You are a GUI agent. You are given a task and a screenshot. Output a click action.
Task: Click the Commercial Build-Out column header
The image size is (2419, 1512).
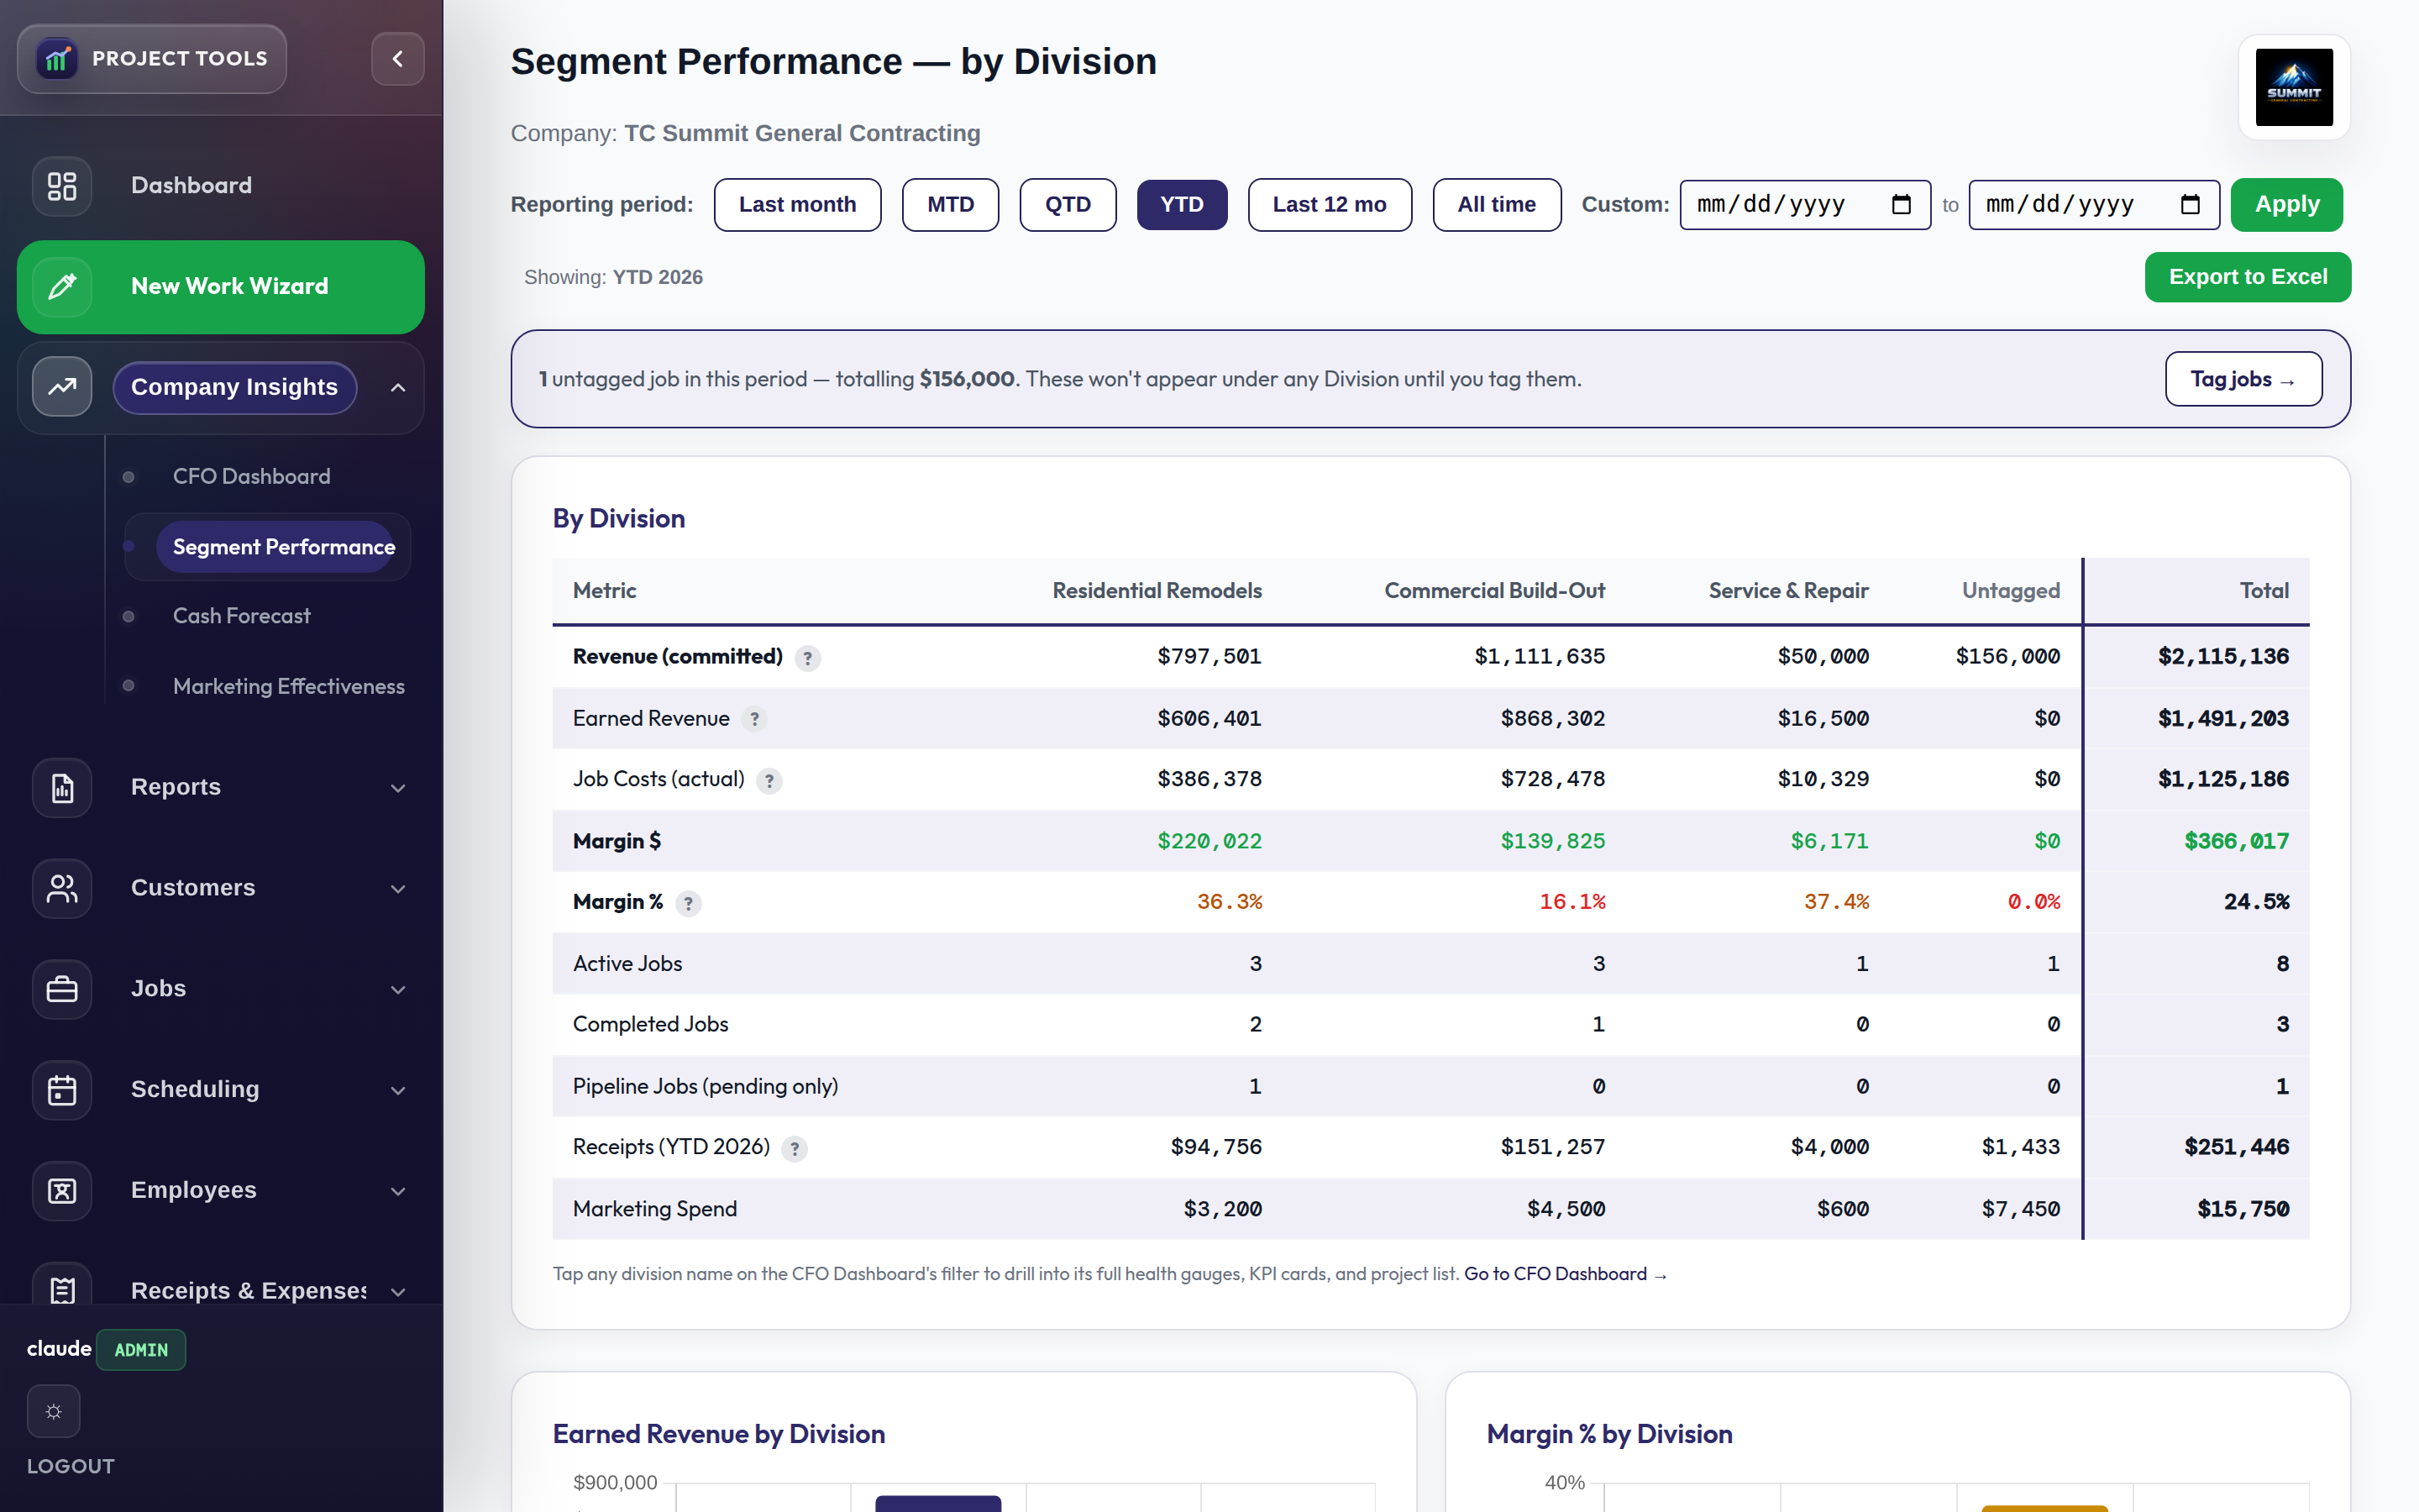pos(1494,591)
